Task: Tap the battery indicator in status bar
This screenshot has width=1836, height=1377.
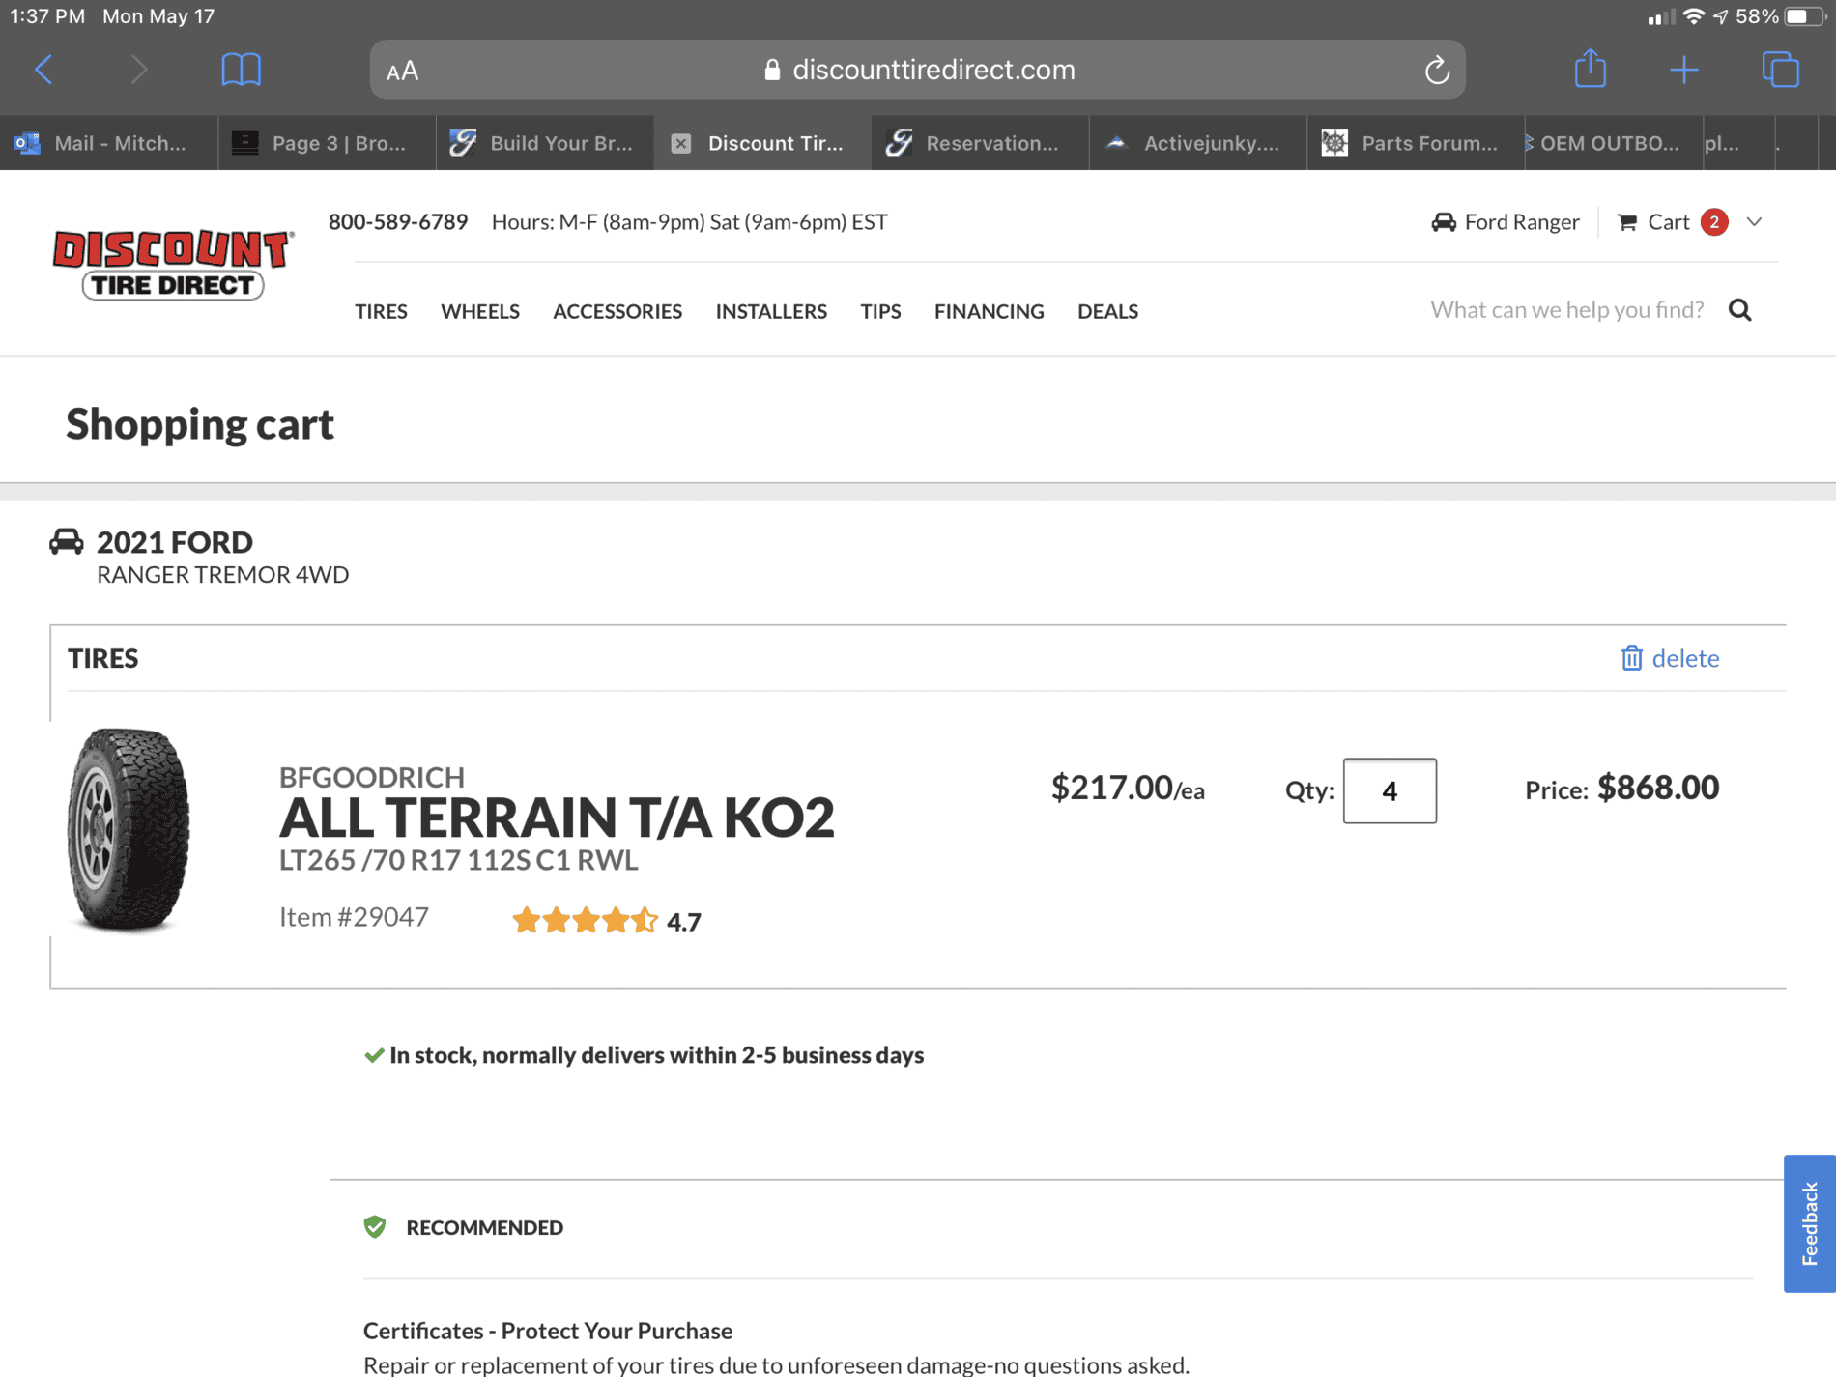Action: (1803, 16)
